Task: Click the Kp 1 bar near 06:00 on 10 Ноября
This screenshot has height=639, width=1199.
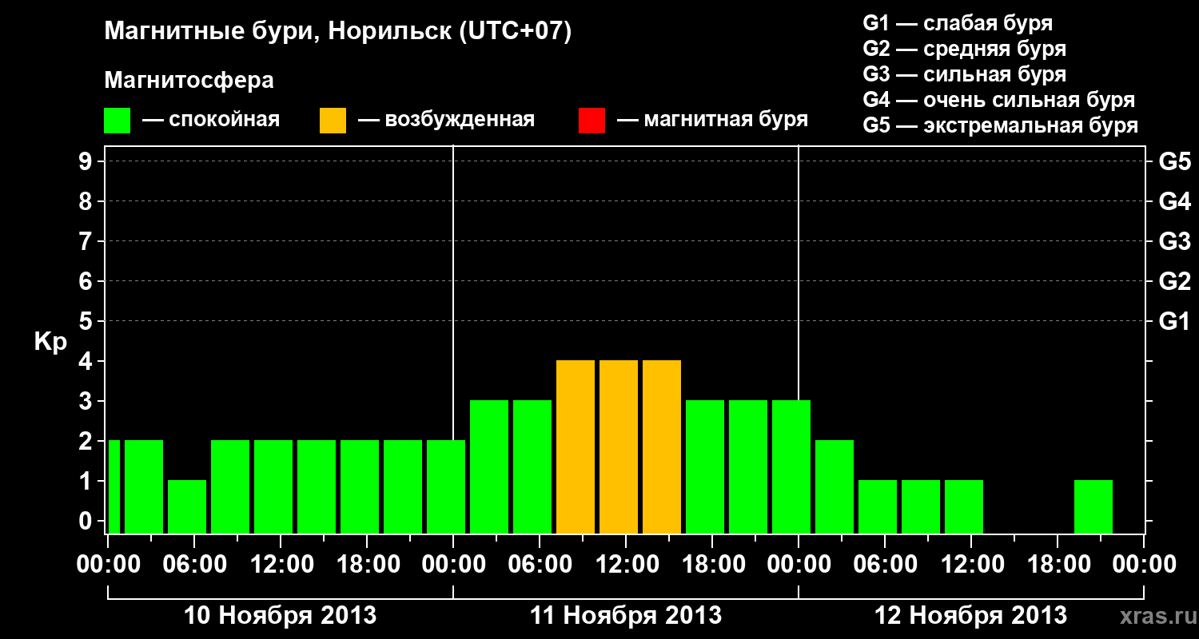Action: tap(187, 506)
